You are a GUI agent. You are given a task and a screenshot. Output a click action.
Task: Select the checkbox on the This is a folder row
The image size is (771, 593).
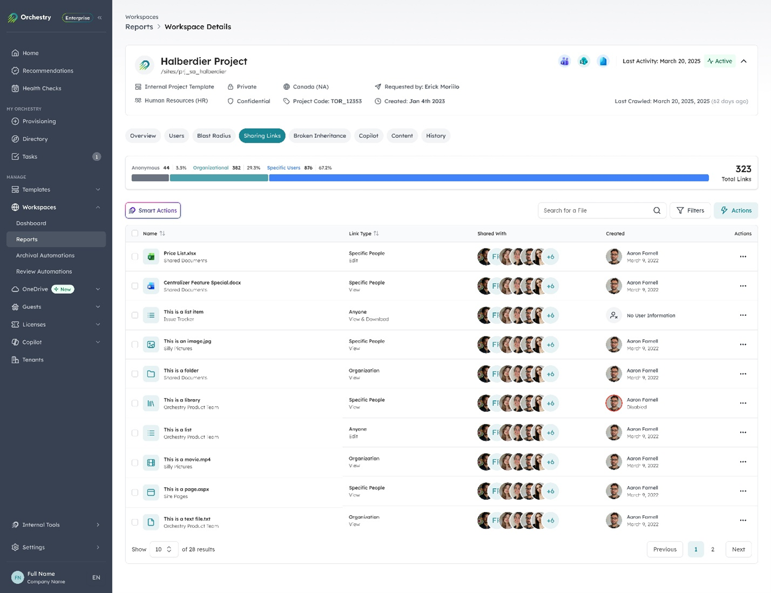click(134, 373)
